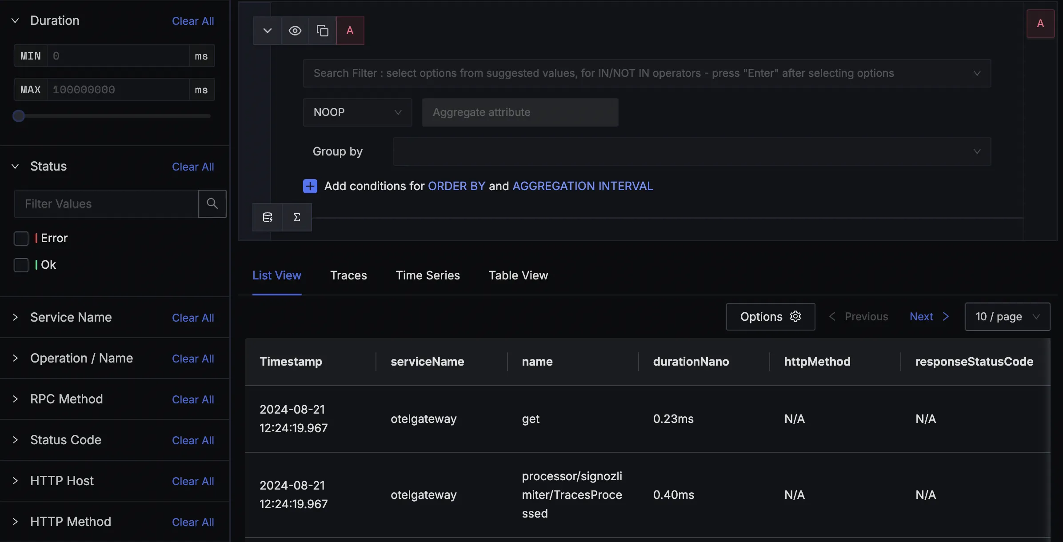Click the 0.23ms duration cell
The width and height of the screenshot is (1063, 542).
click(x=673, y=419)
